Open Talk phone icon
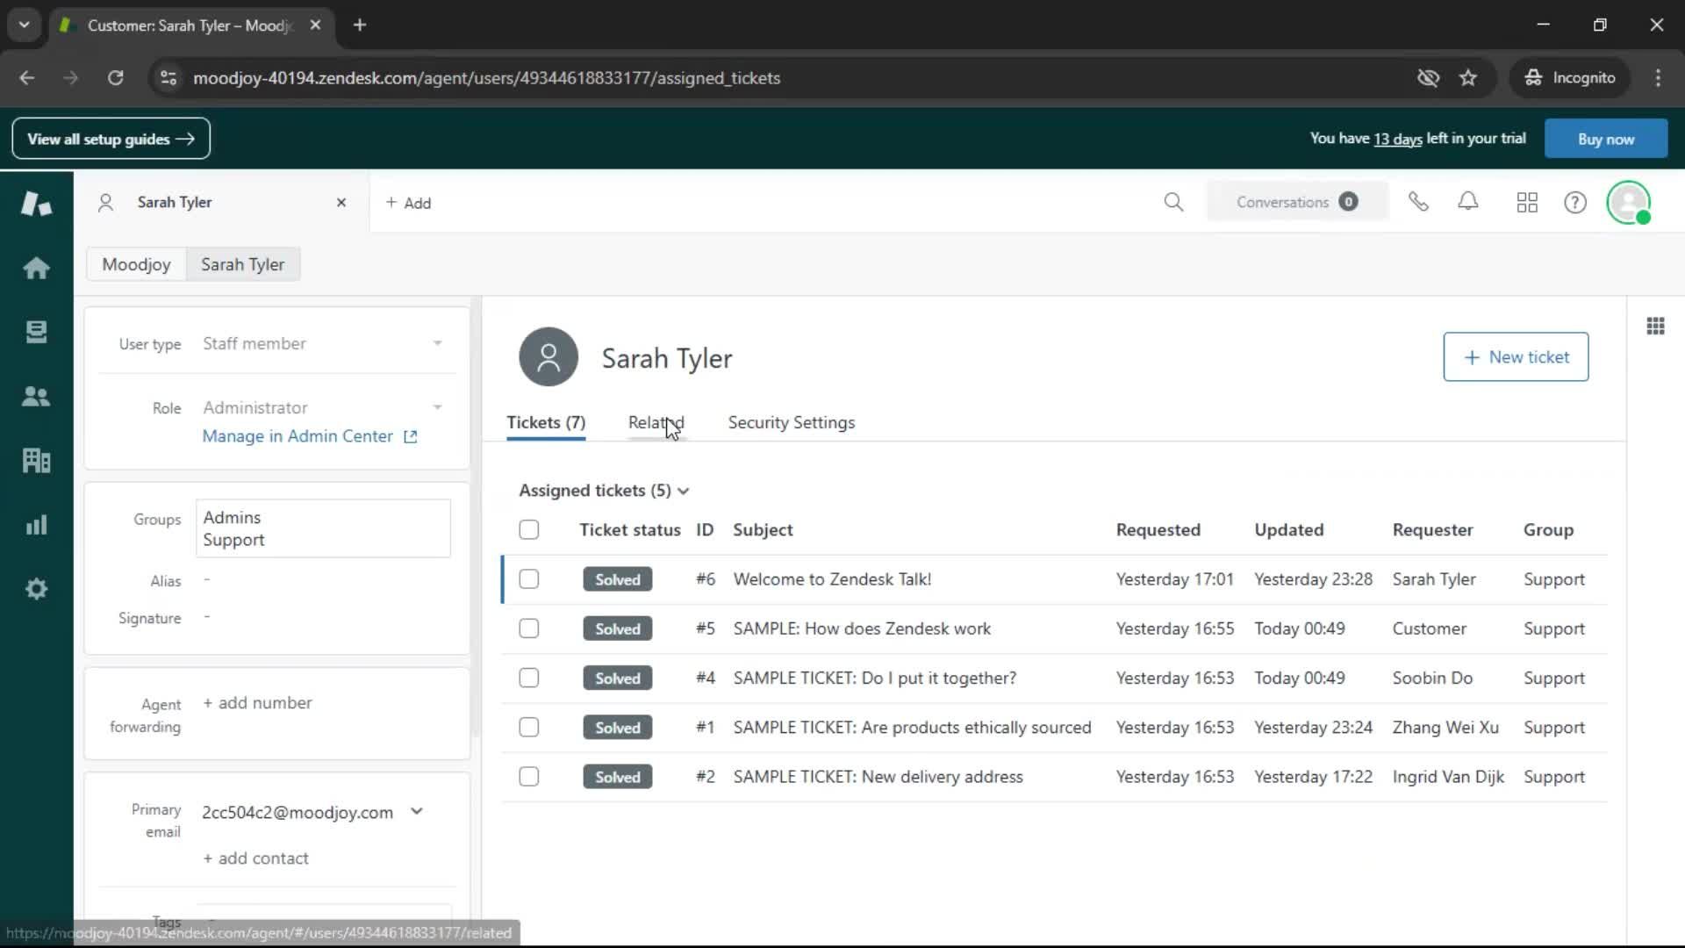This screenshot has width=1685, height=948. (1418, 203)
